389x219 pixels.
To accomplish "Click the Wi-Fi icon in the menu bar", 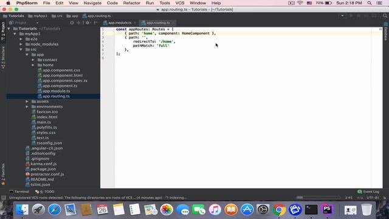I will (300, 3).
